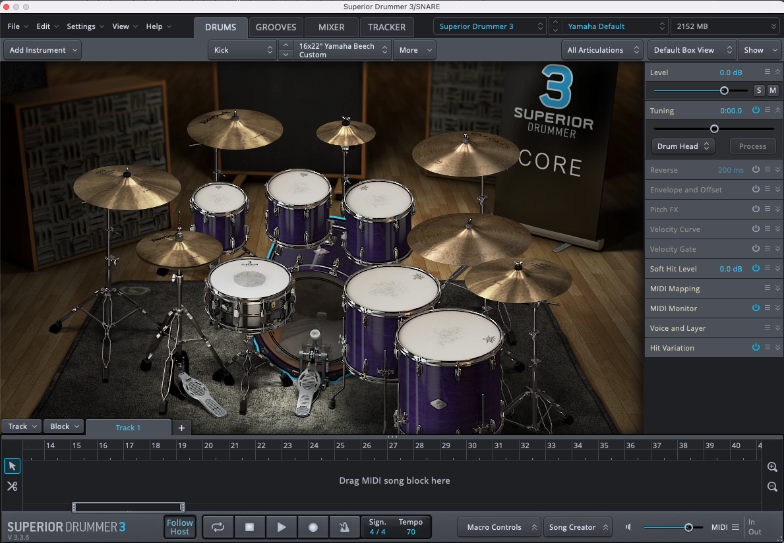Viewport: 784px width, 543px height.
Task: Click the Process button
Action: tap(752, 146)
